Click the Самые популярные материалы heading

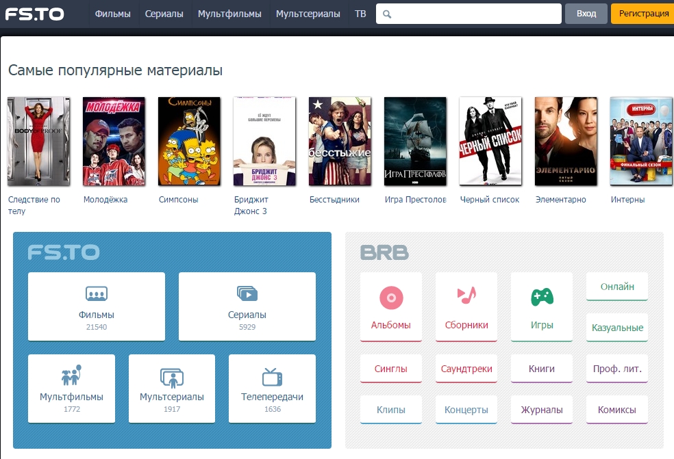(x=115, y=70)
